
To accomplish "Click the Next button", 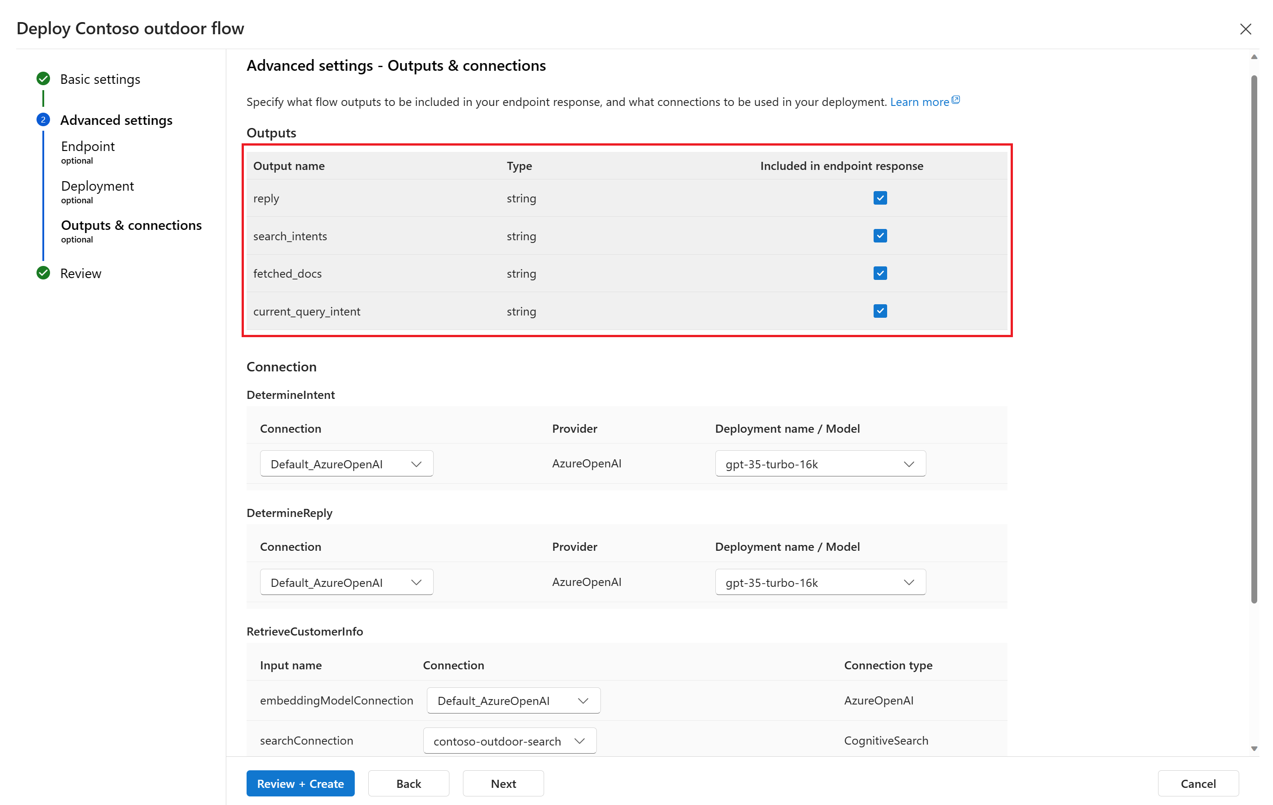I will click(x=503, y=783).
